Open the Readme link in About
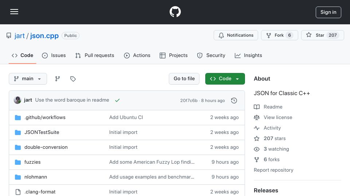The image size is (350, 196). point(273,107)
